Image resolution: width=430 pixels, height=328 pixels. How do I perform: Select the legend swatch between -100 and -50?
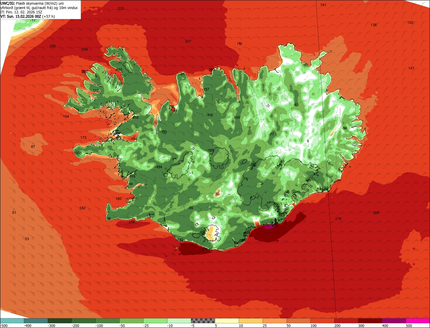click(107, 320)
